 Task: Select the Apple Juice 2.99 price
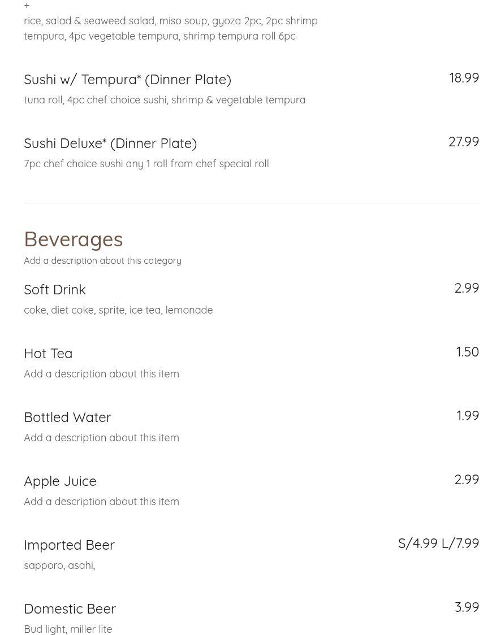pyautogui.click(x=467, y=480)
